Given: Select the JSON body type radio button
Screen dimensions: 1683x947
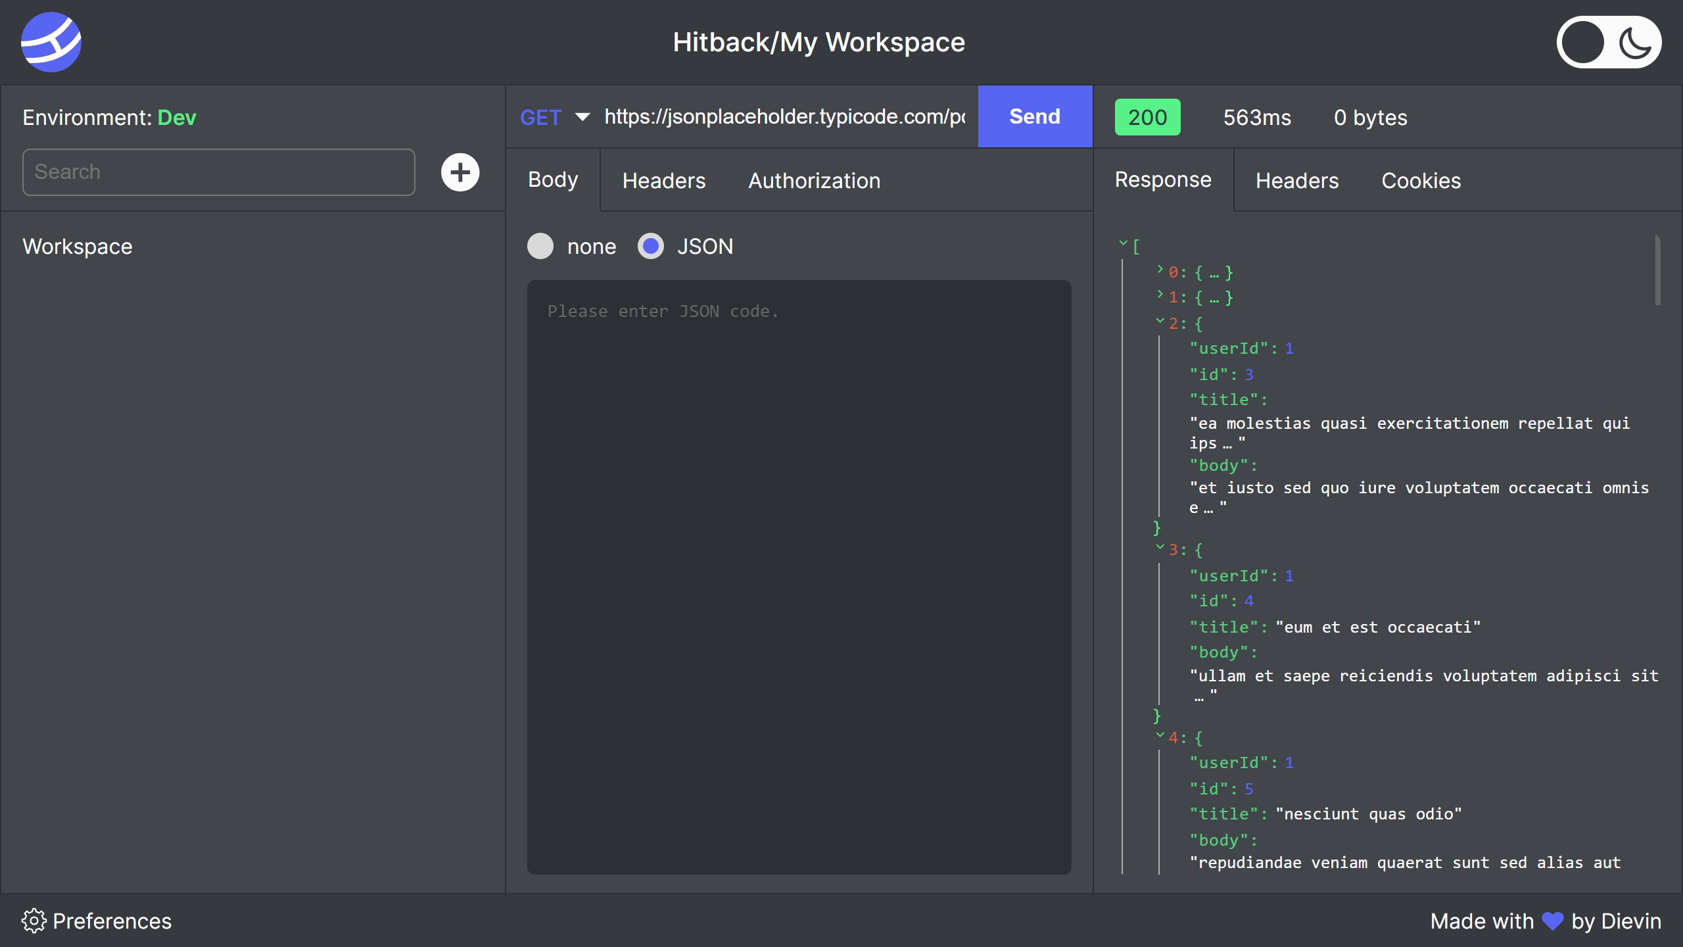Looking at the screenshot, I should coord(651,246).
